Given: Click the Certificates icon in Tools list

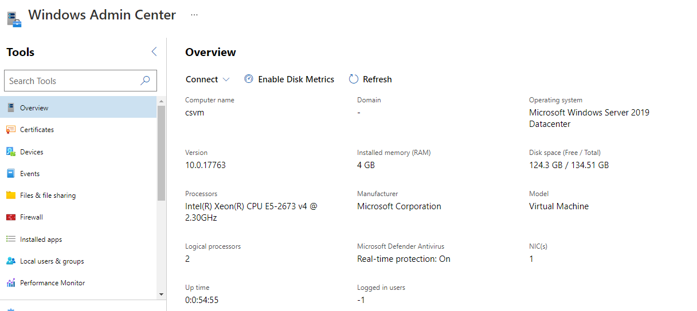Looking at the screenshot, I should (11, 130).
